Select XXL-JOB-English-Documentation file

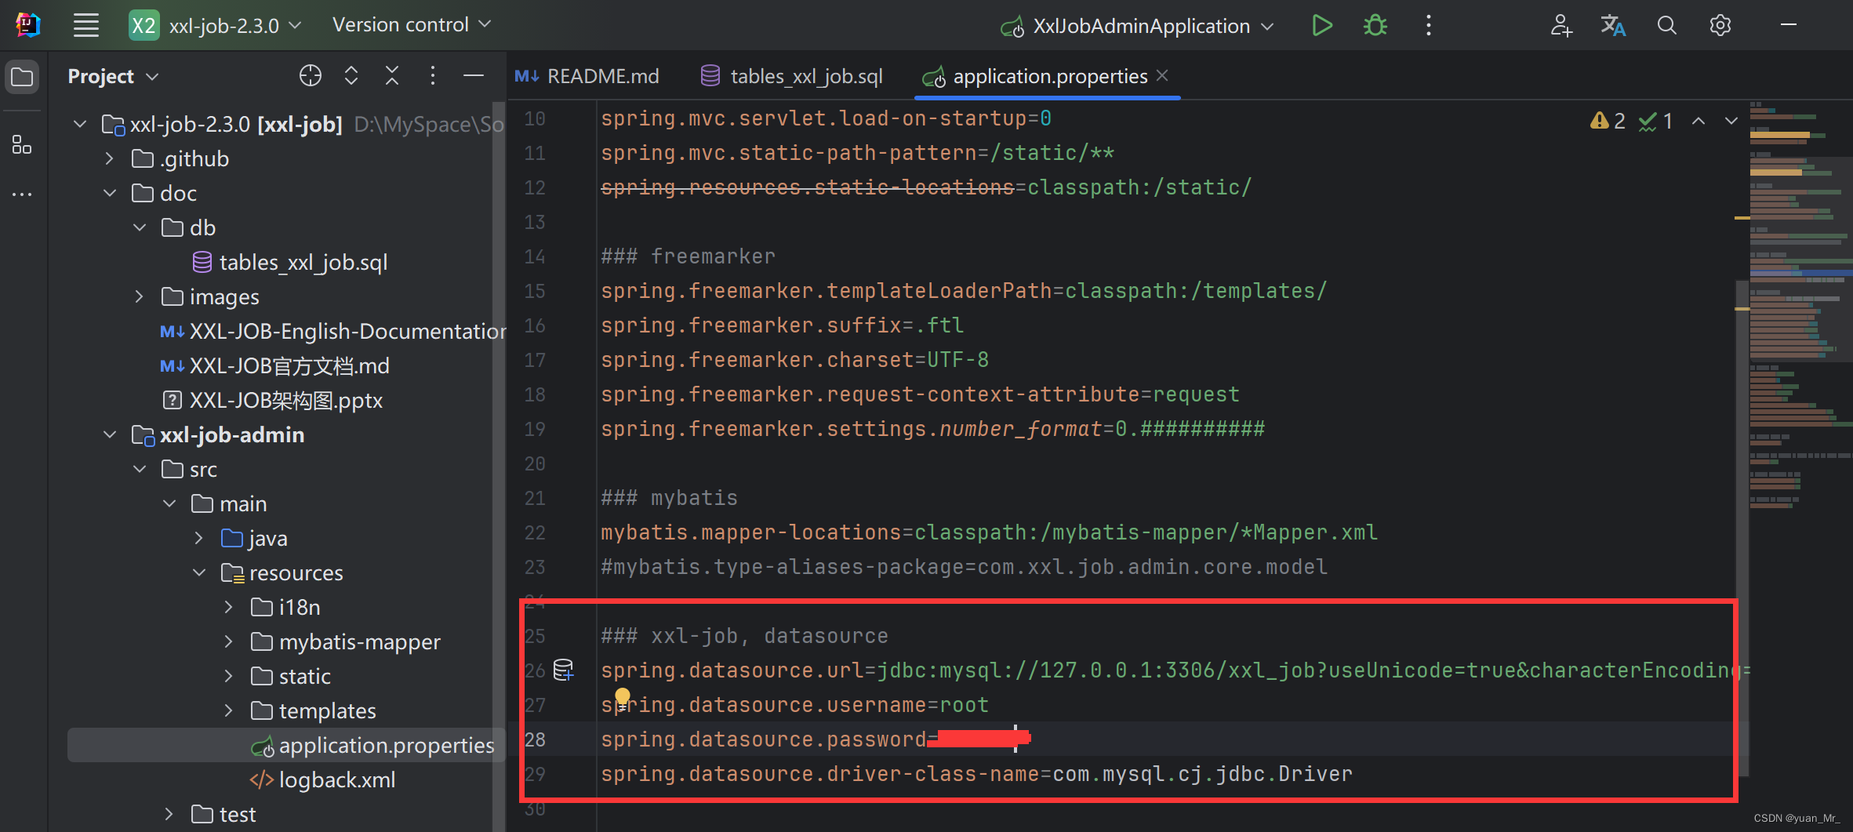332,331
